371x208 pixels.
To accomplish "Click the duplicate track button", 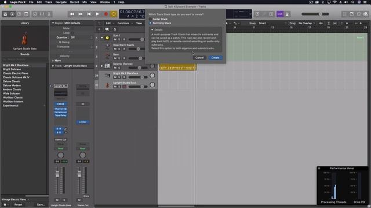I will click(107, 29).
